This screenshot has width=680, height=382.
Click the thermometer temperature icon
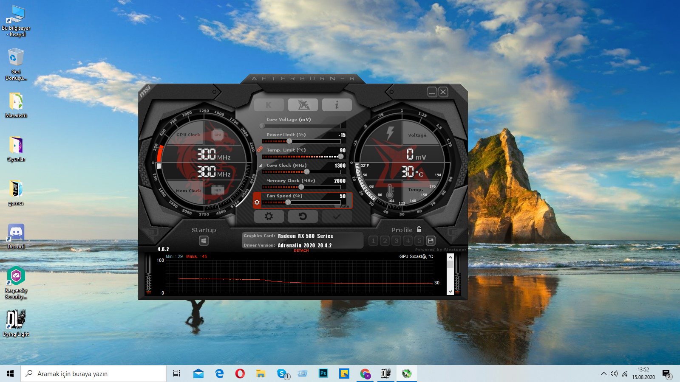pyautogui.click(x=390, y=191)
